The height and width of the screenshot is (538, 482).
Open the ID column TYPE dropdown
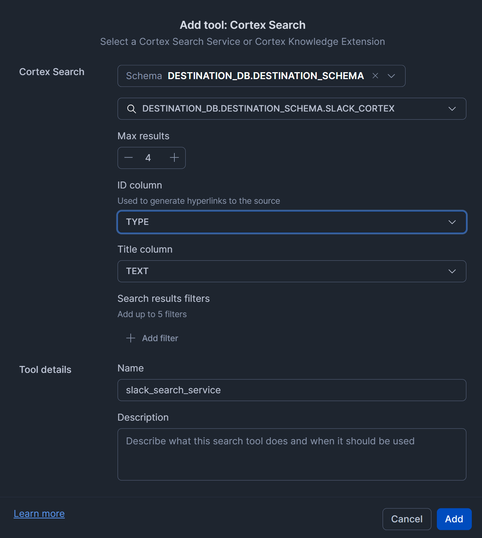(284, 222)
